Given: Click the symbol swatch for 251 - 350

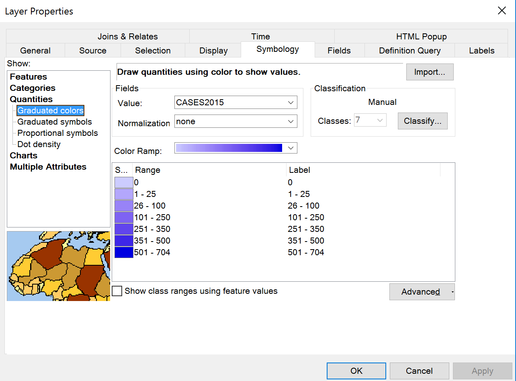Looking at the screenshot, I should point(124,229).
